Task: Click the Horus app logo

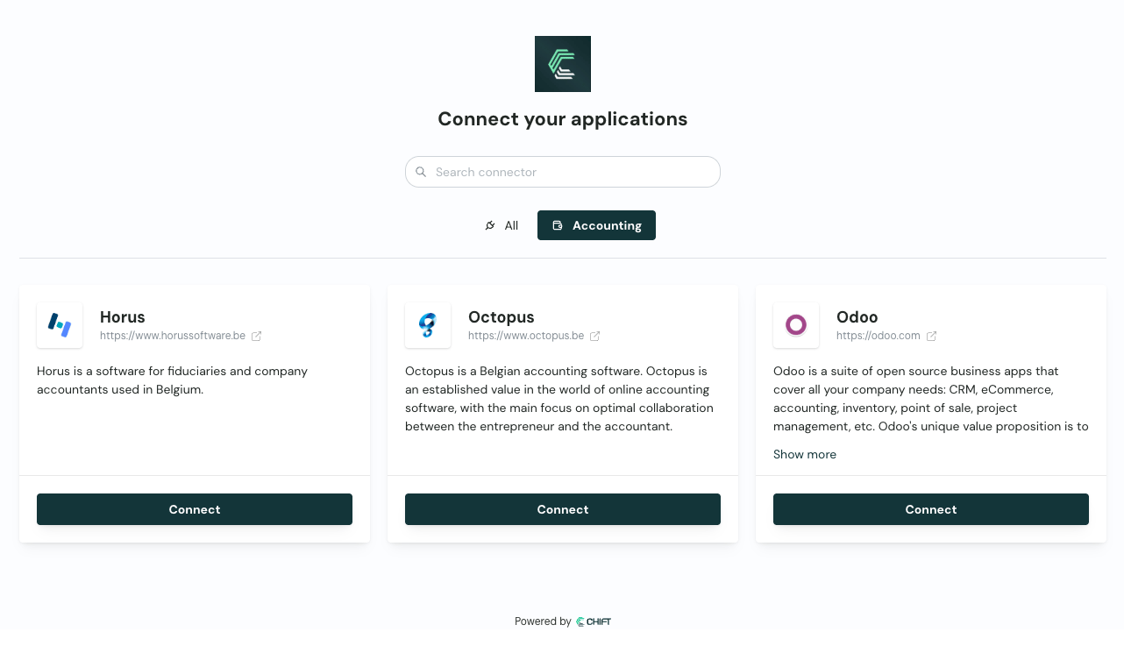Action: [x=60, y=325]
